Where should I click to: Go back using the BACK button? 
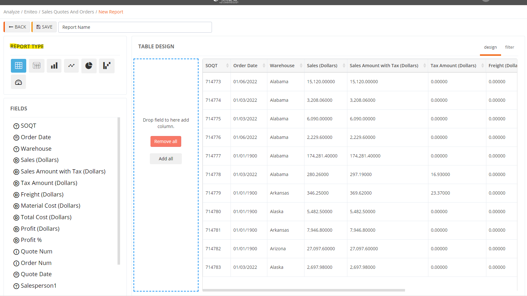click(17, 27)
